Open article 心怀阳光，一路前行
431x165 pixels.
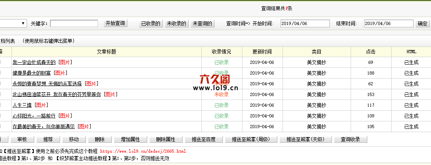click(34, 116)
